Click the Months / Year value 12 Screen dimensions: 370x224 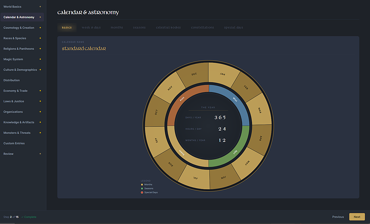point(222,140)
